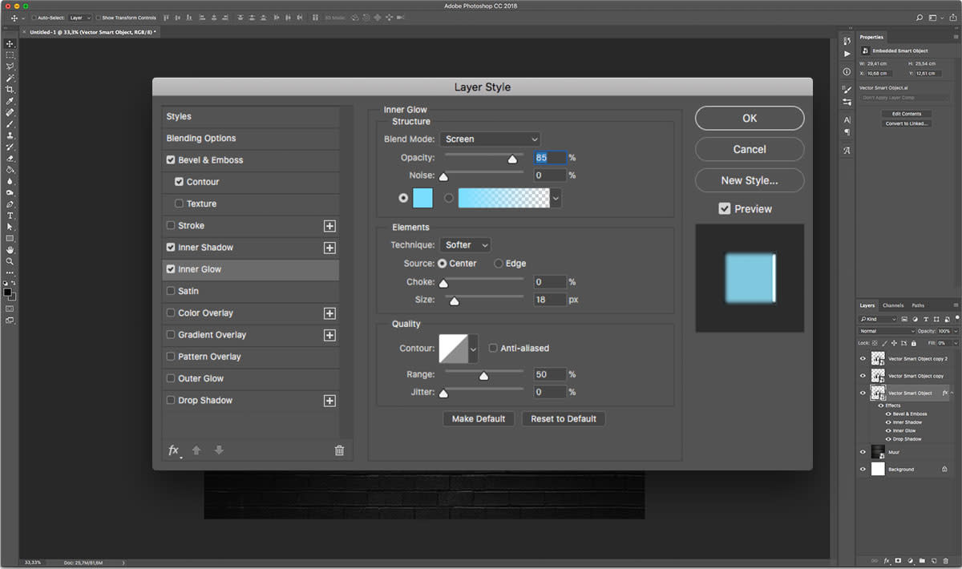Select the Crop tool
962x569 pixels.
tap(10, 89)
